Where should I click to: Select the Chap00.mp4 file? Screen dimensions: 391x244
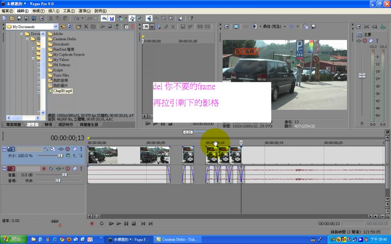point(62,91)
